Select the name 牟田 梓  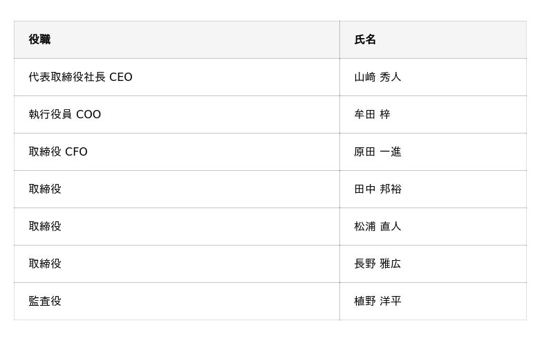click(372, 114)
